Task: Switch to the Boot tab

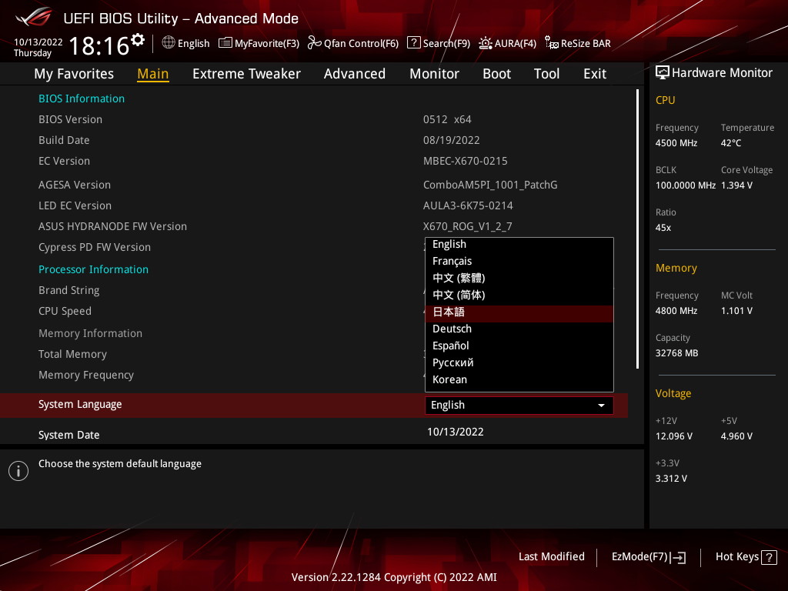Action: click(496, 73)
